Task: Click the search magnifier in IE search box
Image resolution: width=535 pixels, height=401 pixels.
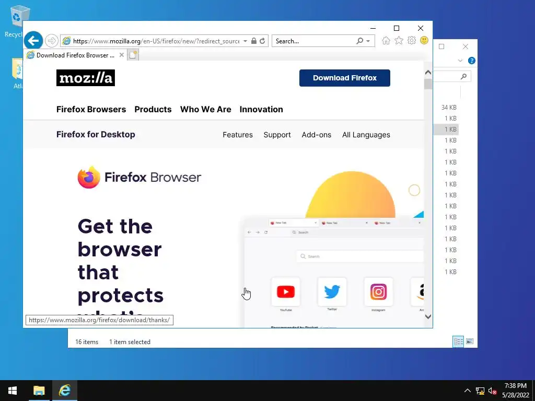Action: tap(359, 41)
